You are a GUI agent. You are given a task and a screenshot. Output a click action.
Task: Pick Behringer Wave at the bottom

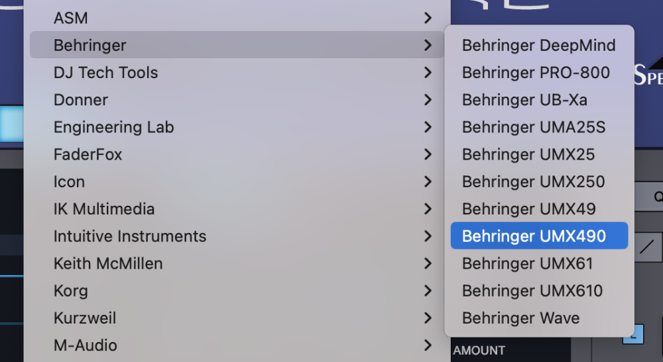(x=520, y=318)
